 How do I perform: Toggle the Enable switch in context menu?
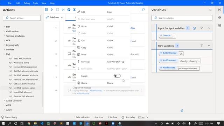click(x=117, y=76)
